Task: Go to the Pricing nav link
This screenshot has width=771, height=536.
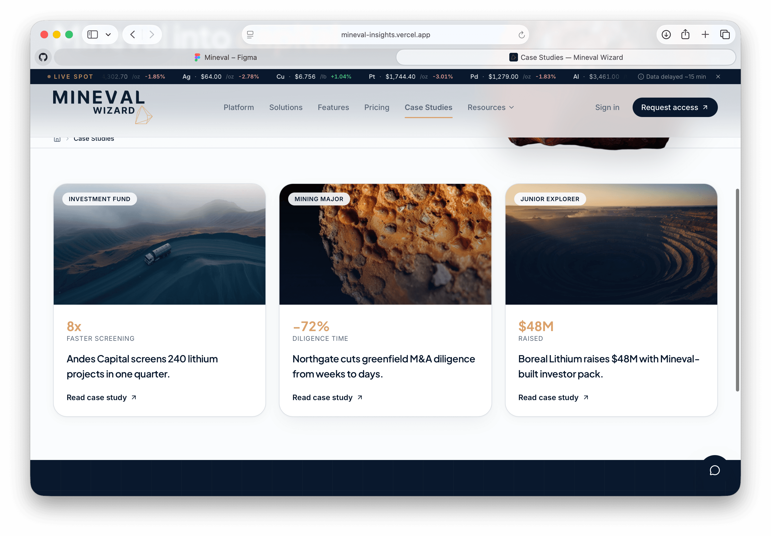Action: 377,107
